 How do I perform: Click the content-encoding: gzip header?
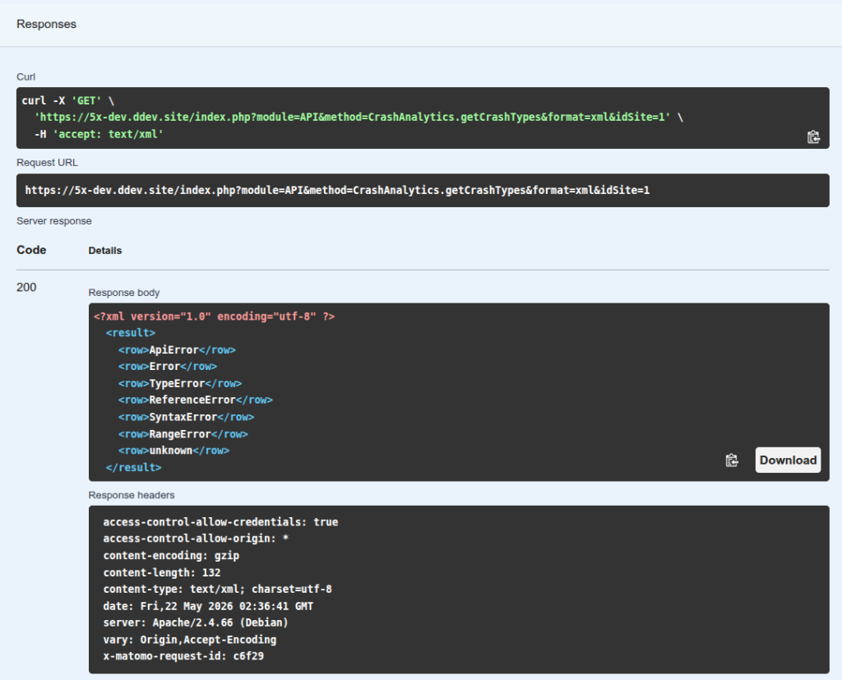[x=171, y=555]
